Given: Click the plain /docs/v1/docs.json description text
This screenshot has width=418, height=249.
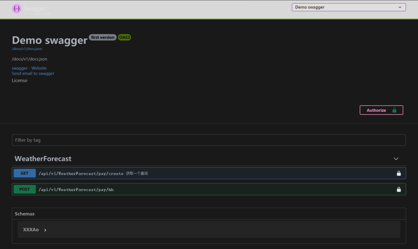Looking at the screenshot, I should [29, 59].
